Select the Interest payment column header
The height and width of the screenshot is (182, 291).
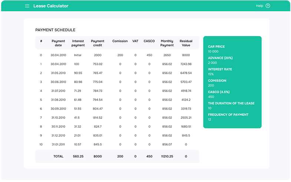[x=78, y=43]
